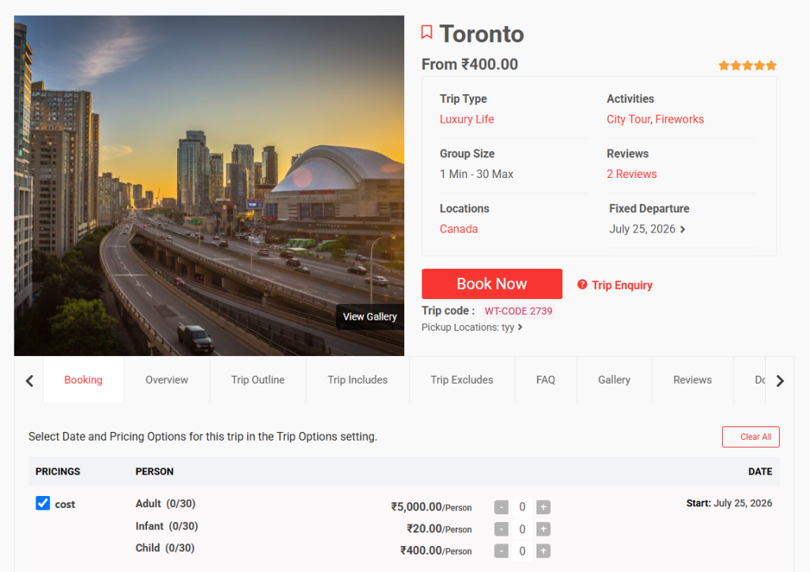
Task: Click the Toronto skyline featured image
Action: click(209, 185)
